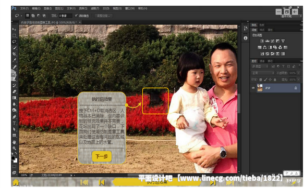Select the Rectangular Marquee tool
Screen dimensions: 304x188
click(x=14, y=35)
